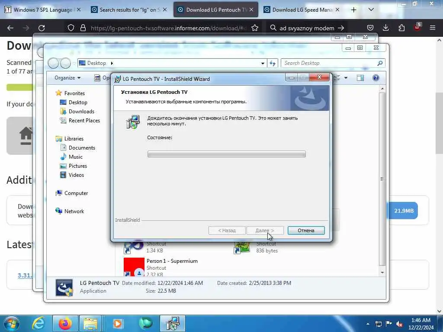Open Organize menu in Explorer

67,78
